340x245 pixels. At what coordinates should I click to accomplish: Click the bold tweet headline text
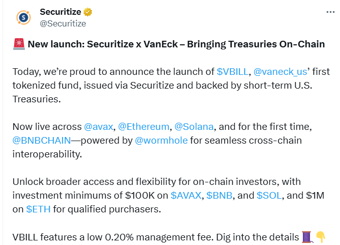tap(176, 44)
